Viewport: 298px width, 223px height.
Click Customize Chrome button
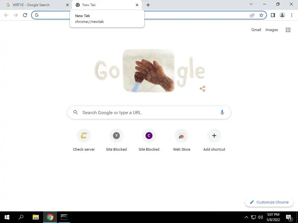[x=269, y=202]
